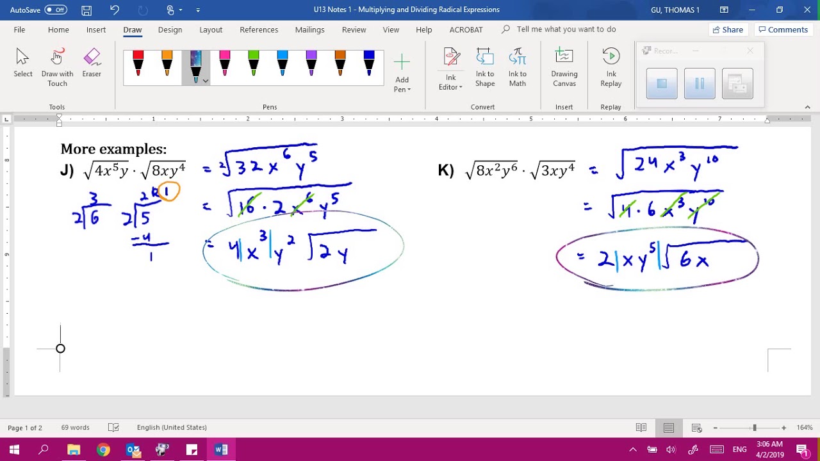The width and height of the screenshot is (820, 461).
Task: Adjust the zoom slider
Action: pos(754,428)
